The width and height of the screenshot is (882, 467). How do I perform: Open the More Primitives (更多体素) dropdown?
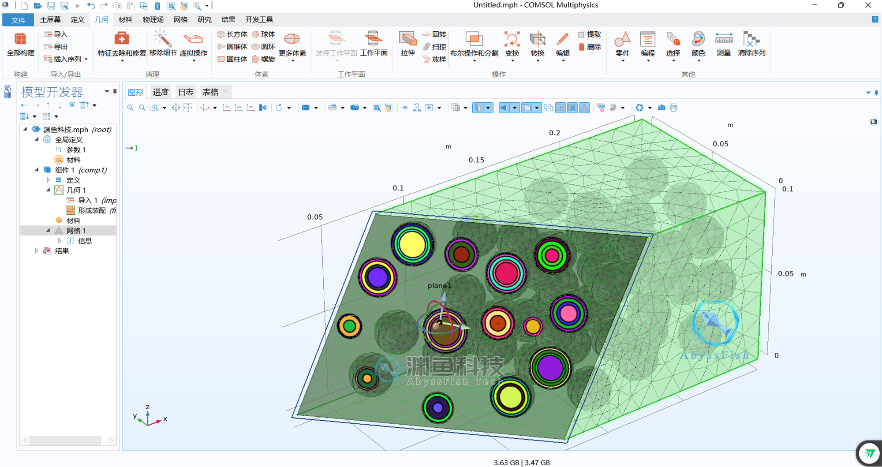point(292,46)
